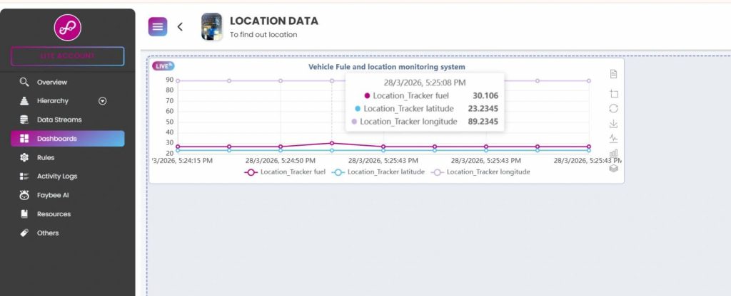731x296 pixels.
Task: Switch the chart to line type
Action: [x=613, y=139]
